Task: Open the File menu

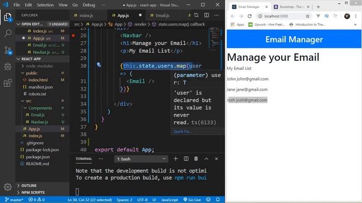Action: click(x=16, y=5)
